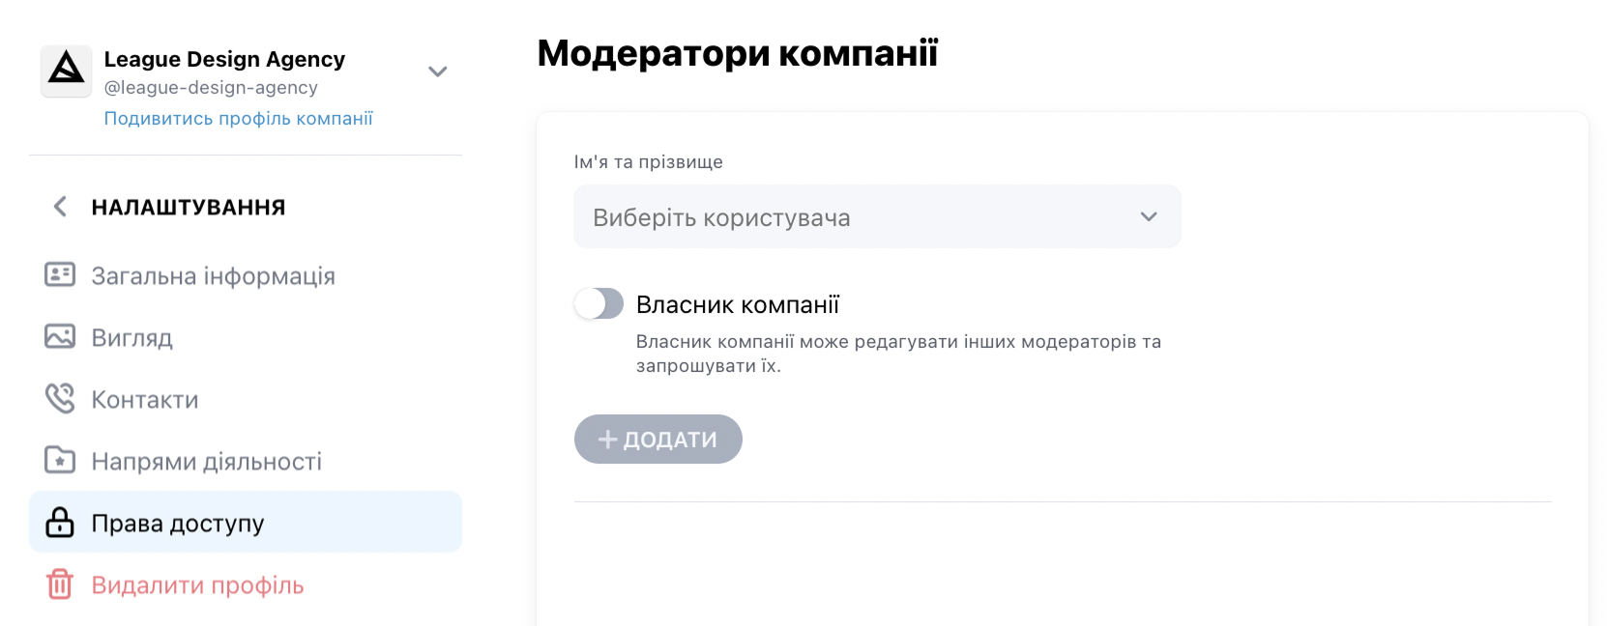Screen dimensions: 1607x626
Task: Click the plus icon in the ДОДАТИ button
Action: pos(607,440)
